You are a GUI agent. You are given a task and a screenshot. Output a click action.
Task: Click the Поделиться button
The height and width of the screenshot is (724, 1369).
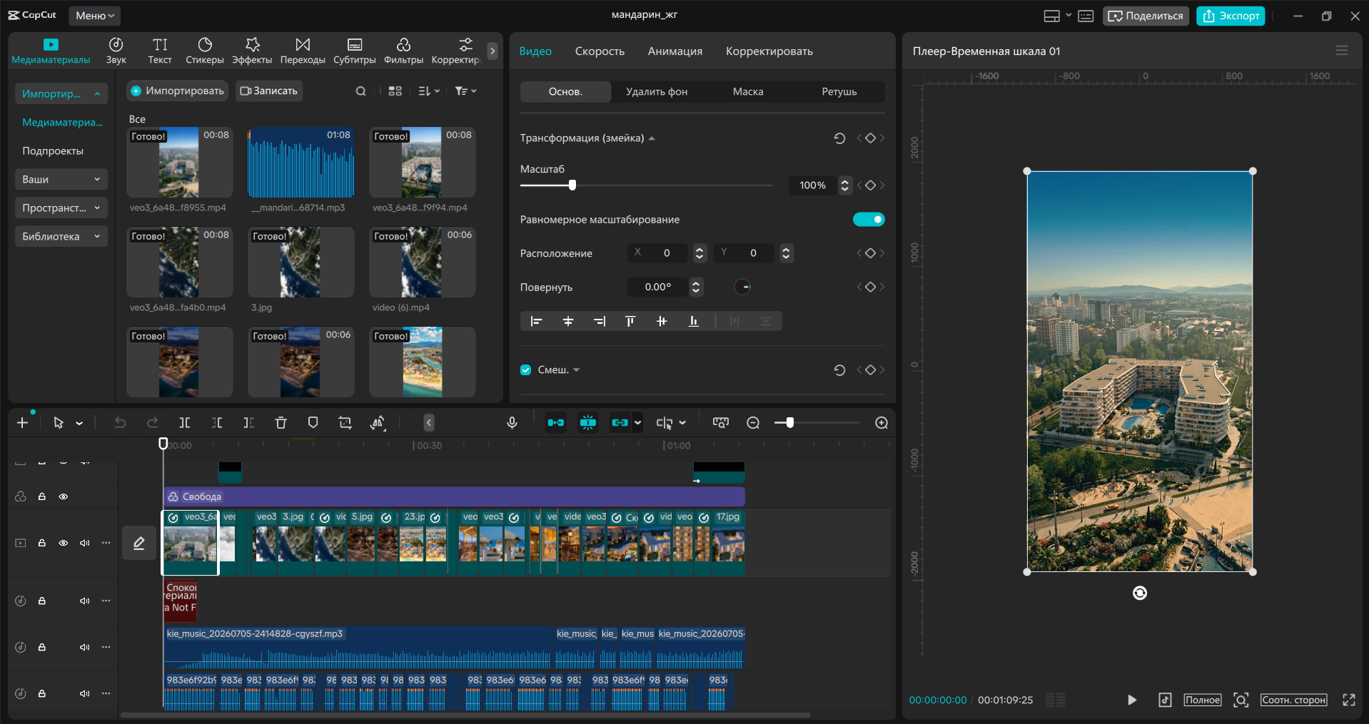point(1146,16)
